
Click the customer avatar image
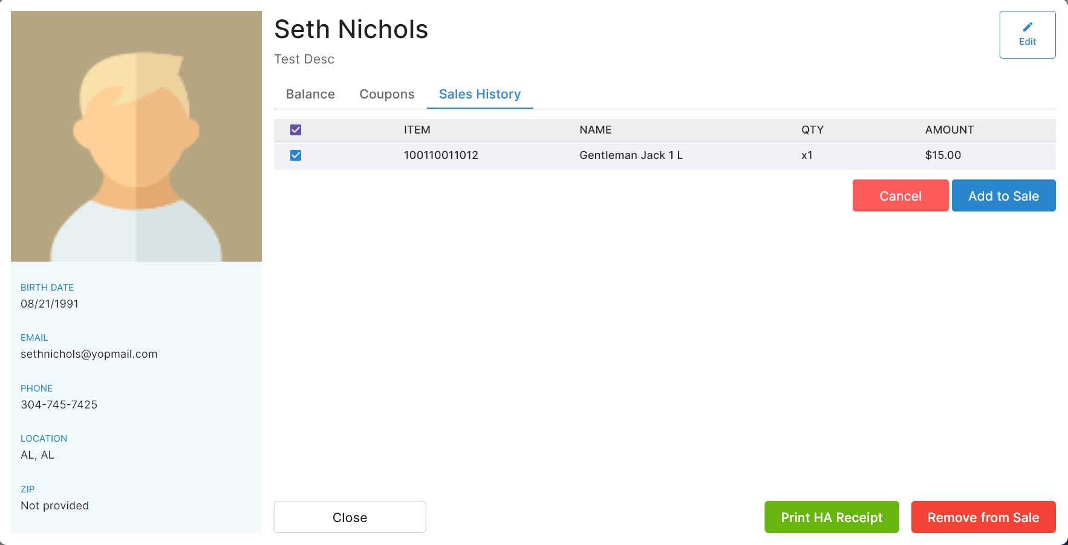tap(136, 136)
